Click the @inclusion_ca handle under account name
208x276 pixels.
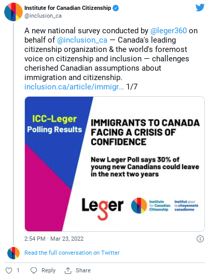pyautogui.click(x=43, y=16)
